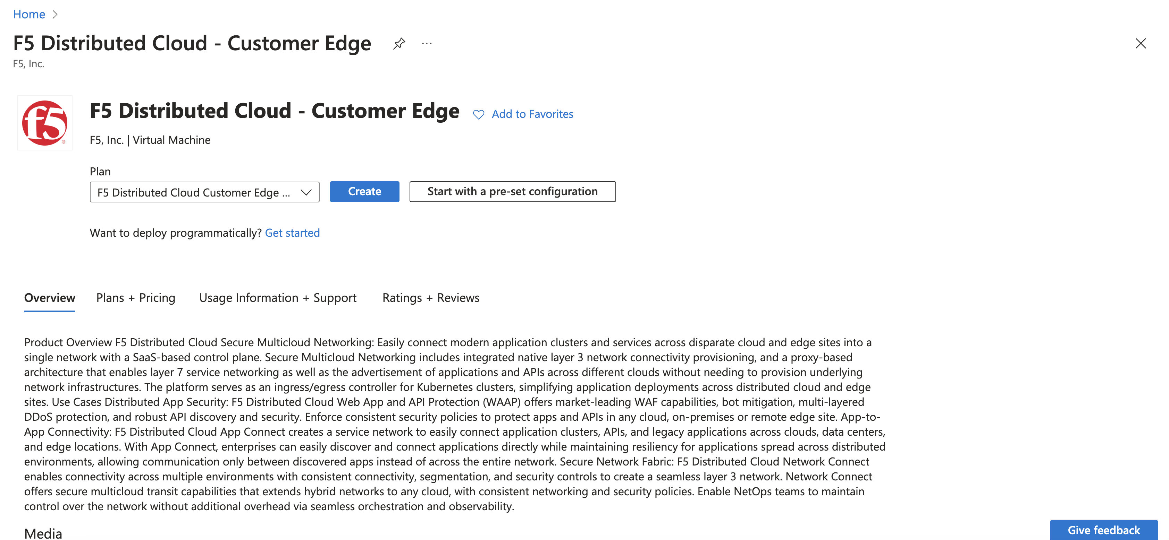Click the heart favorites icon

[479, 115]
